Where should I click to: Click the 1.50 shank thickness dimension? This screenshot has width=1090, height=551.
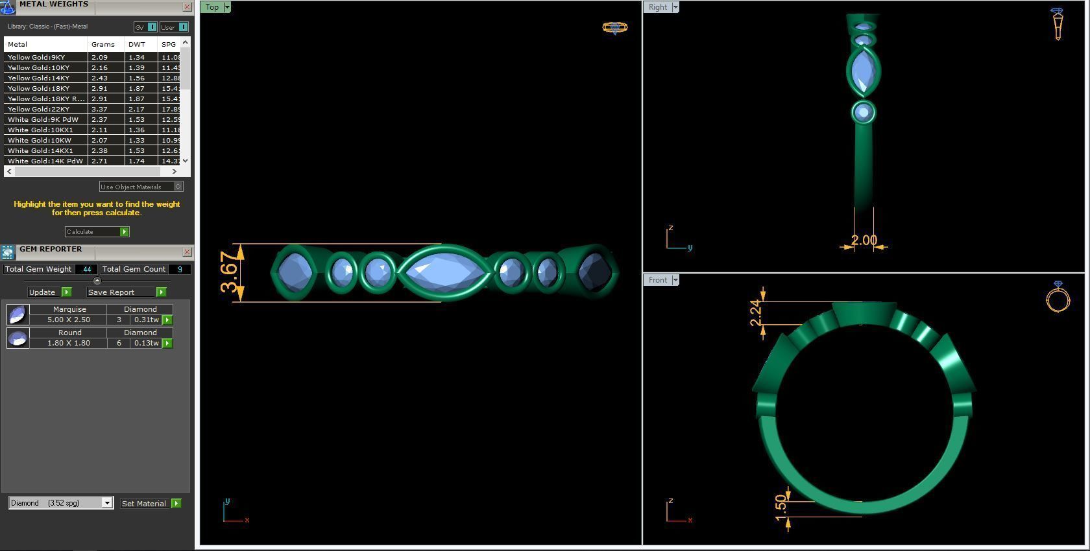pyautogui.click(x=781, y=508)
